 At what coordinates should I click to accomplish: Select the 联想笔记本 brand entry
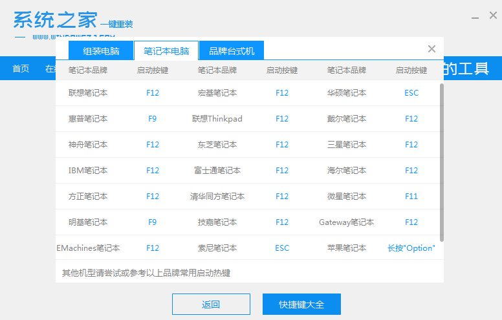pos(88,93)
